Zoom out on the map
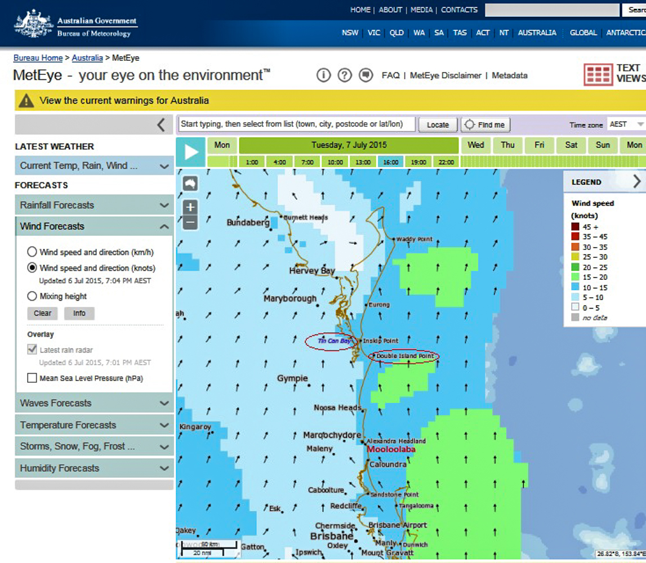646x563 pixels. pos(190,222)
